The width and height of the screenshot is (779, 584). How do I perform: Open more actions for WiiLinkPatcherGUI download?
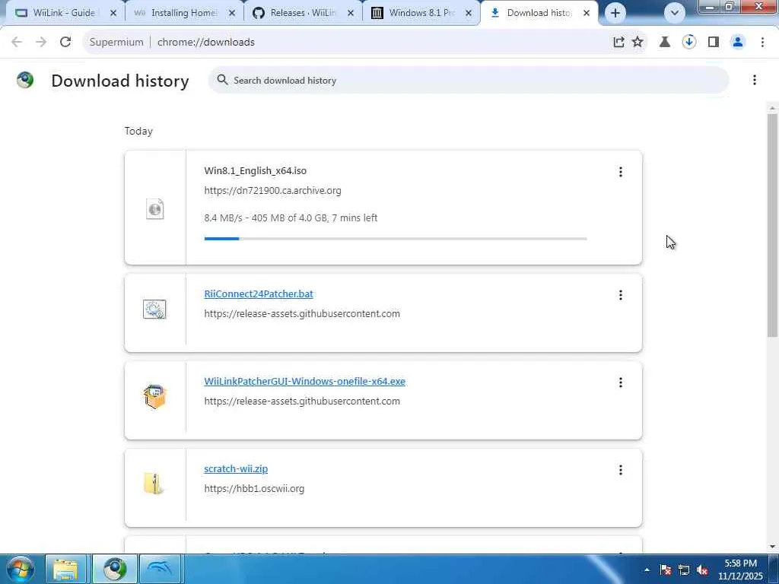(621, 382)
